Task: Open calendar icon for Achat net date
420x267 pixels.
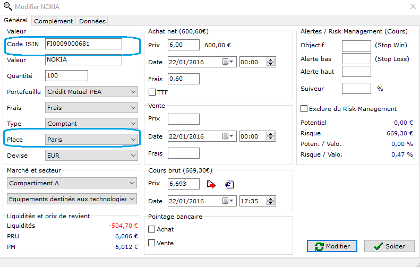Action: pyautogui.click(x=225, y=62)
